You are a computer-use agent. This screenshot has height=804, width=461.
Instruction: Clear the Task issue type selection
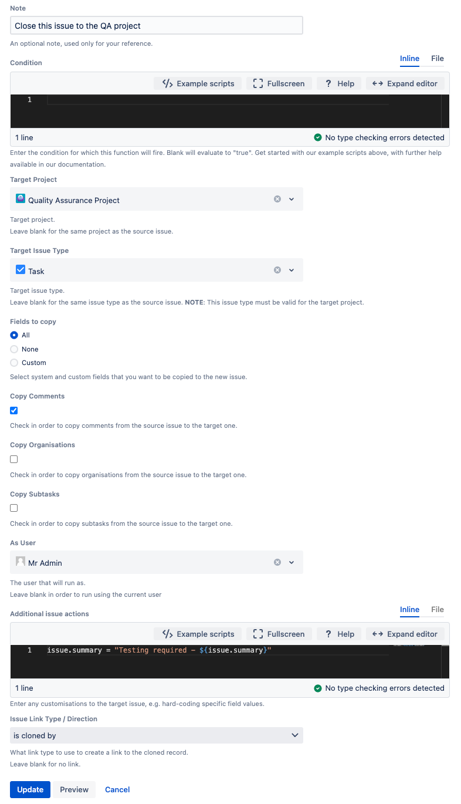pos(277,270)
